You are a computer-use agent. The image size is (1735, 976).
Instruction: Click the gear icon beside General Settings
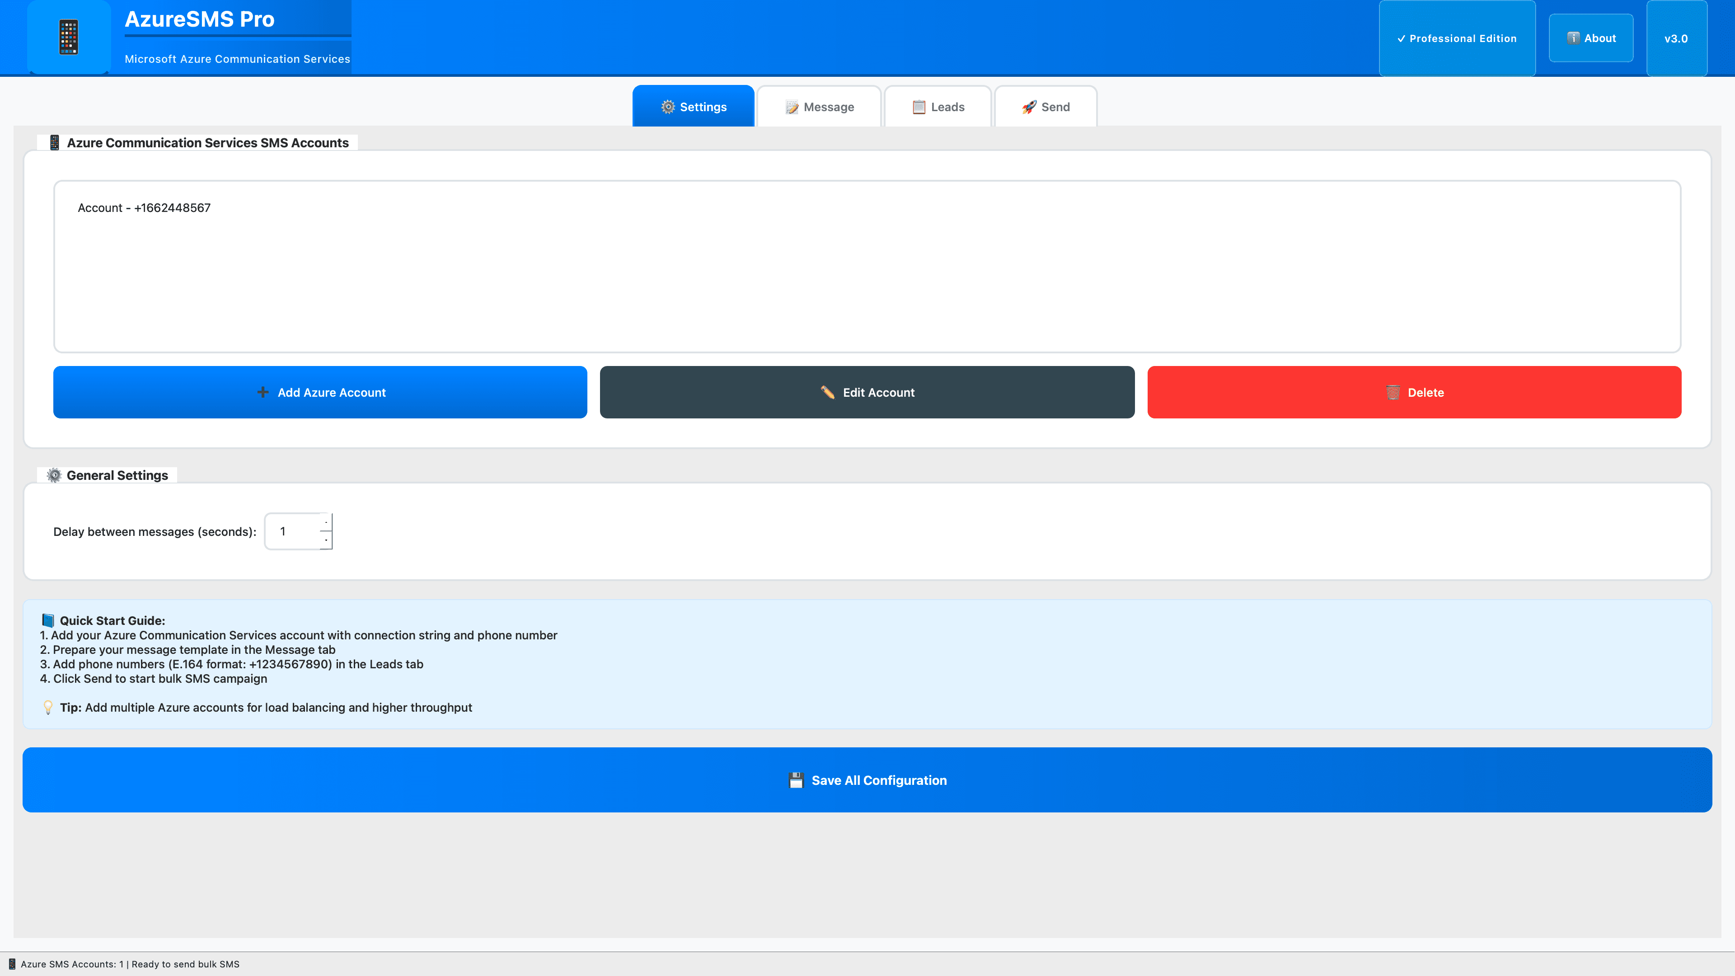click(54, 475)
